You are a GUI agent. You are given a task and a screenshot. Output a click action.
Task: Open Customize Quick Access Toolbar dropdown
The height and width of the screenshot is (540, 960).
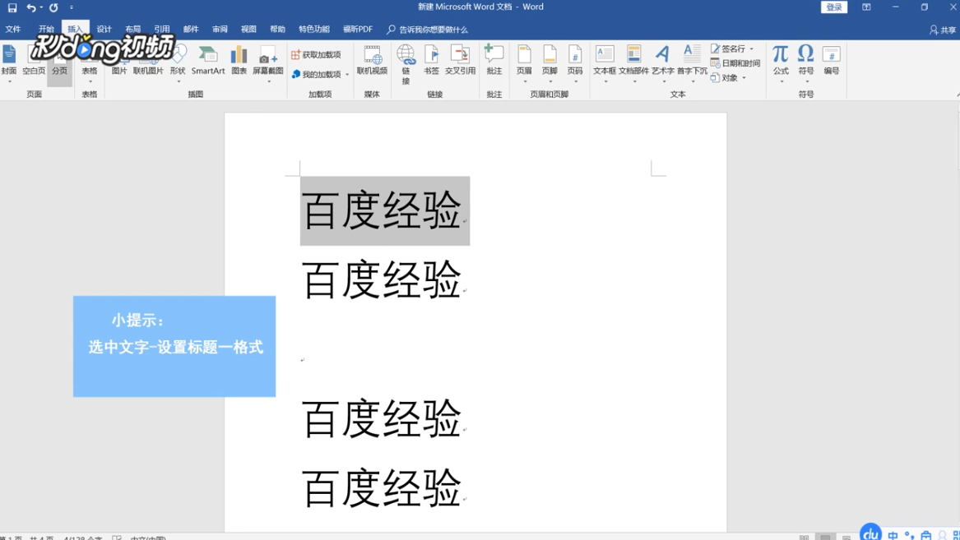coord(72,8)
